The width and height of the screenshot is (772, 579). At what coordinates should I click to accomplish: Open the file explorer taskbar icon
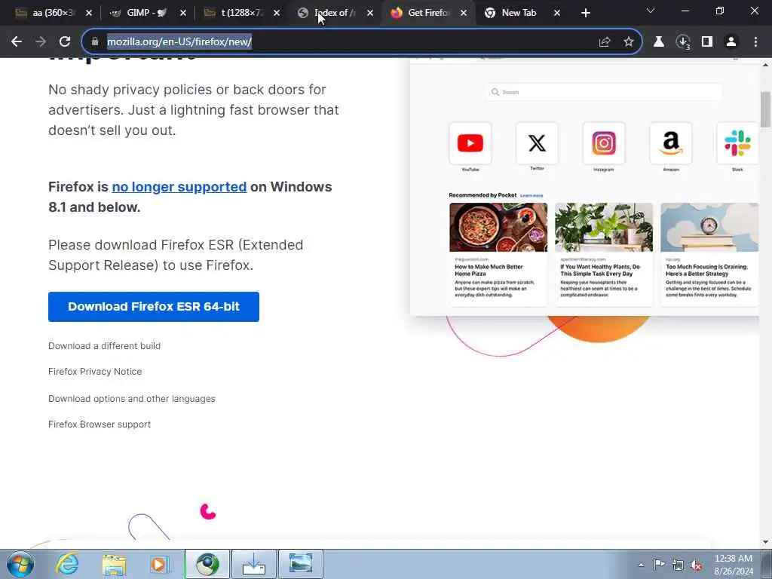115,564
